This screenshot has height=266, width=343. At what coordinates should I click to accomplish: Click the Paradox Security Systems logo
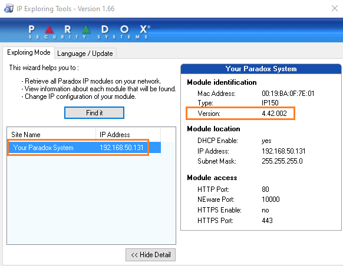click(x=89, y=32)
